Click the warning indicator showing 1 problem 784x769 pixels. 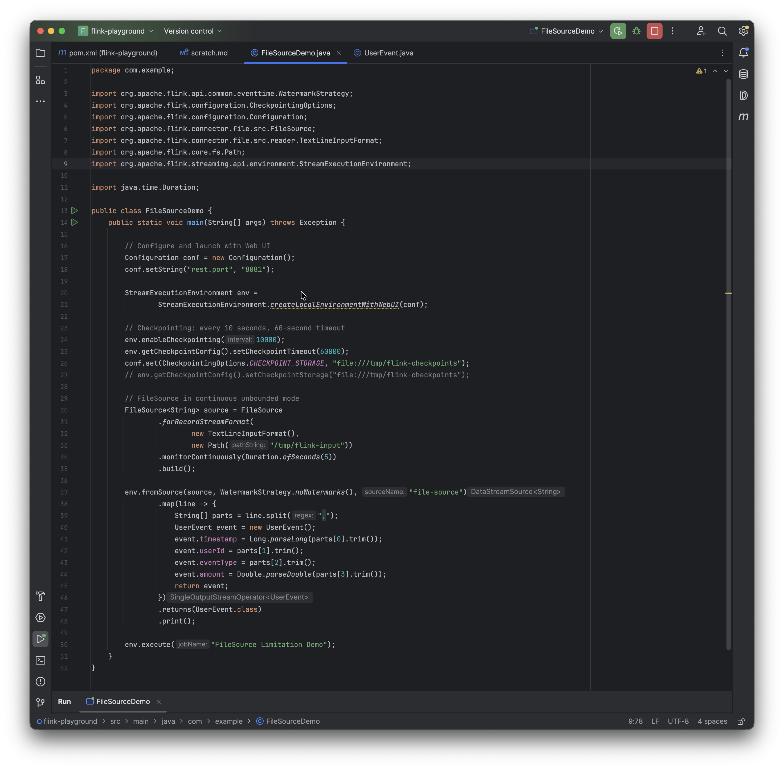(701, 71)
